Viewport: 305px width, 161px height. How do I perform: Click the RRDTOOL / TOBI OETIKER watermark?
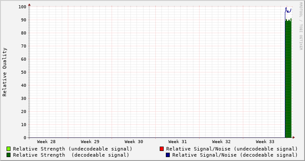pos(301,26)
